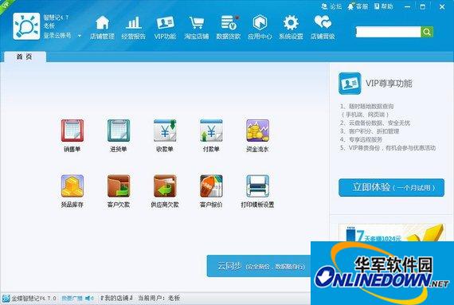Mute the 快递广播 speaker icon
Viewport: 454px width, 305px height.
tap(89, 298)
